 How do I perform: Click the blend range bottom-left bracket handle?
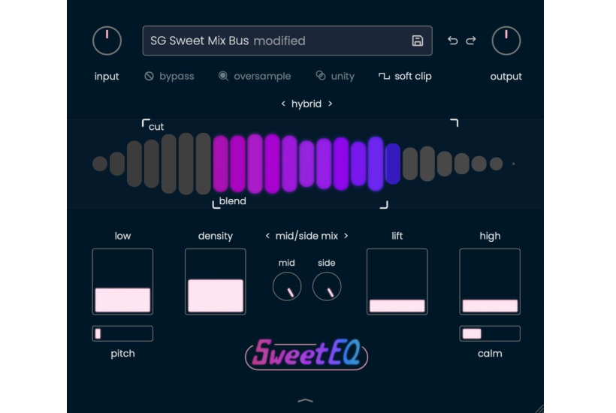216,204
